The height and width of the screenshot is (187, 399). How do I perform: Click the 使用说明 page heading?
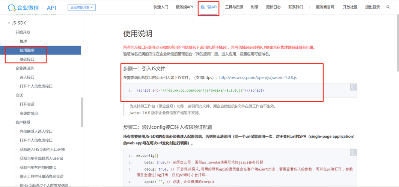click(x=138, y=34)
